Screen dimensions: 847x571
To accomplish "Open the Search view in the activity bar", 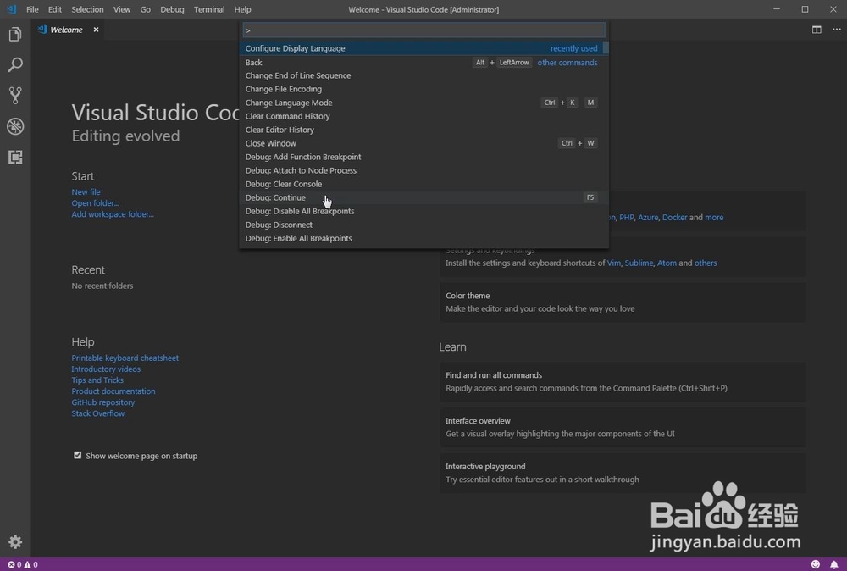I will (15, 65).
